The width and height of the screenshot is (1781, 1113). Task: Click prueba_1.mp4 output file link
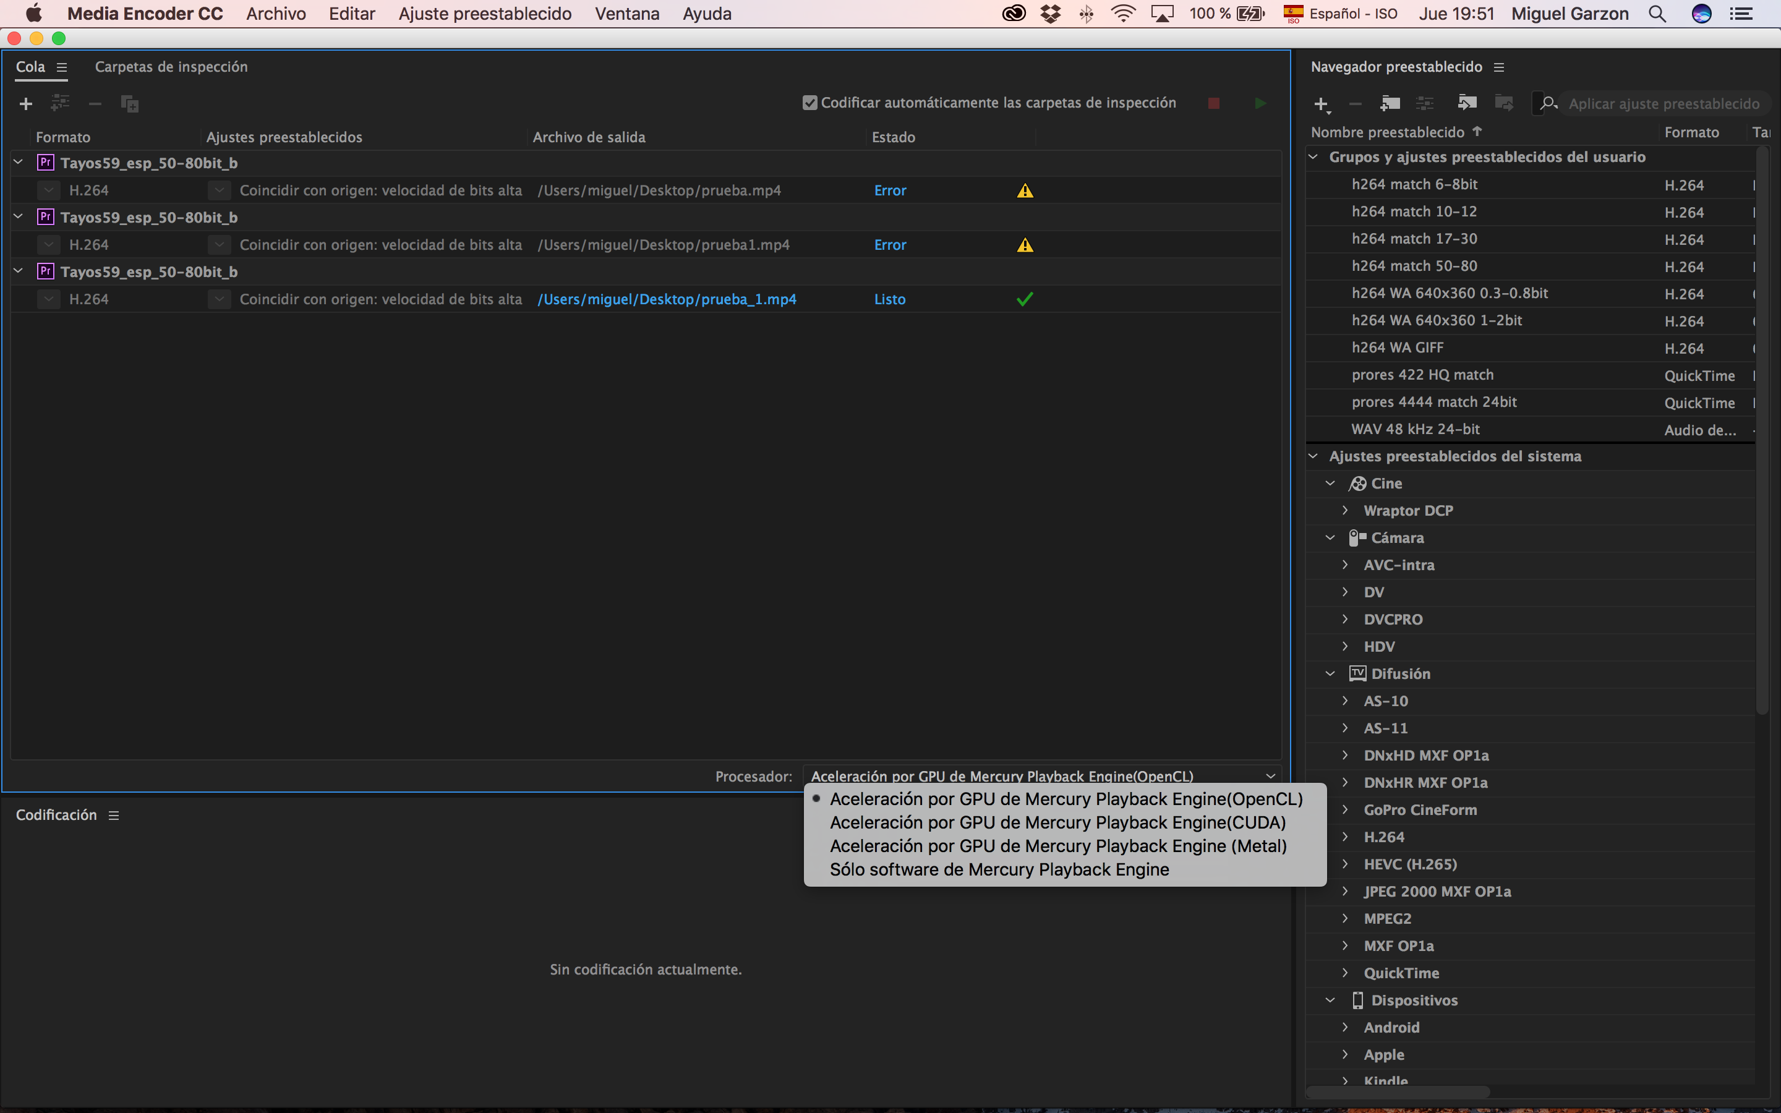[667, 299]
